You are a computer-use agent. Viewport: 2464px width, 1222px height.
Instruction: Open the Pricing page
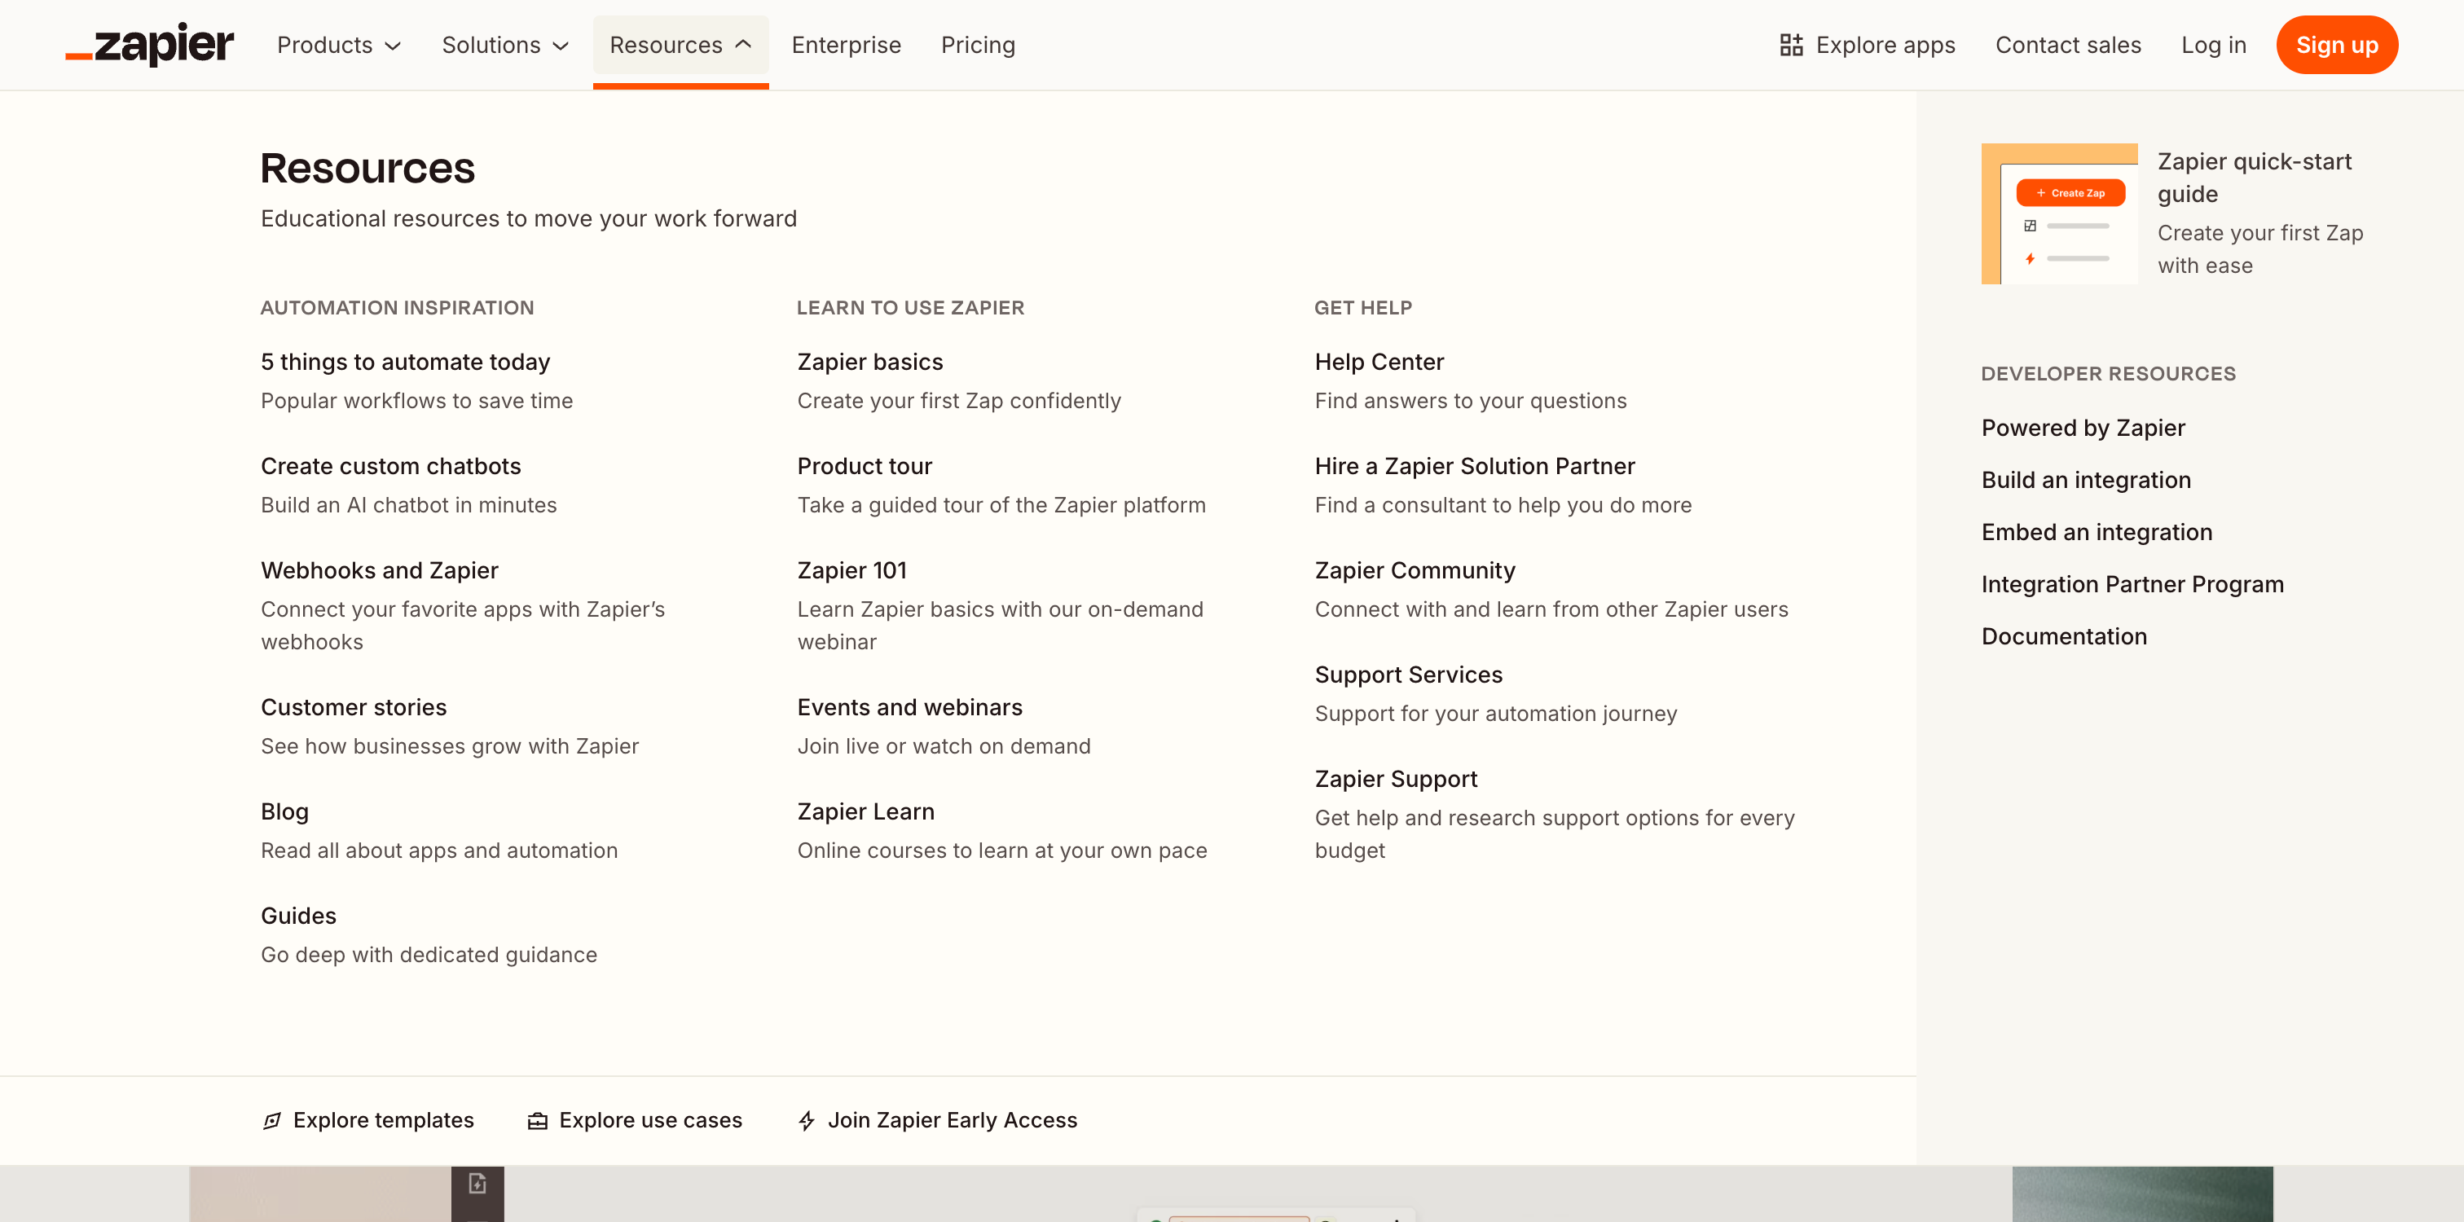(x=978, y=45)
